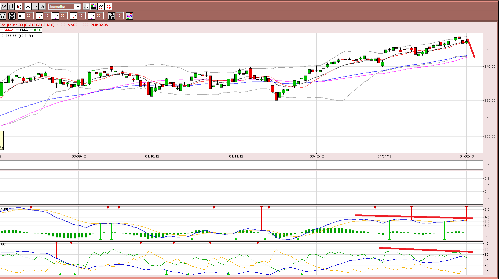499x279 pixels.
Task: Toggle the VOL EMA indicator
Action: (x=111, y=16)
